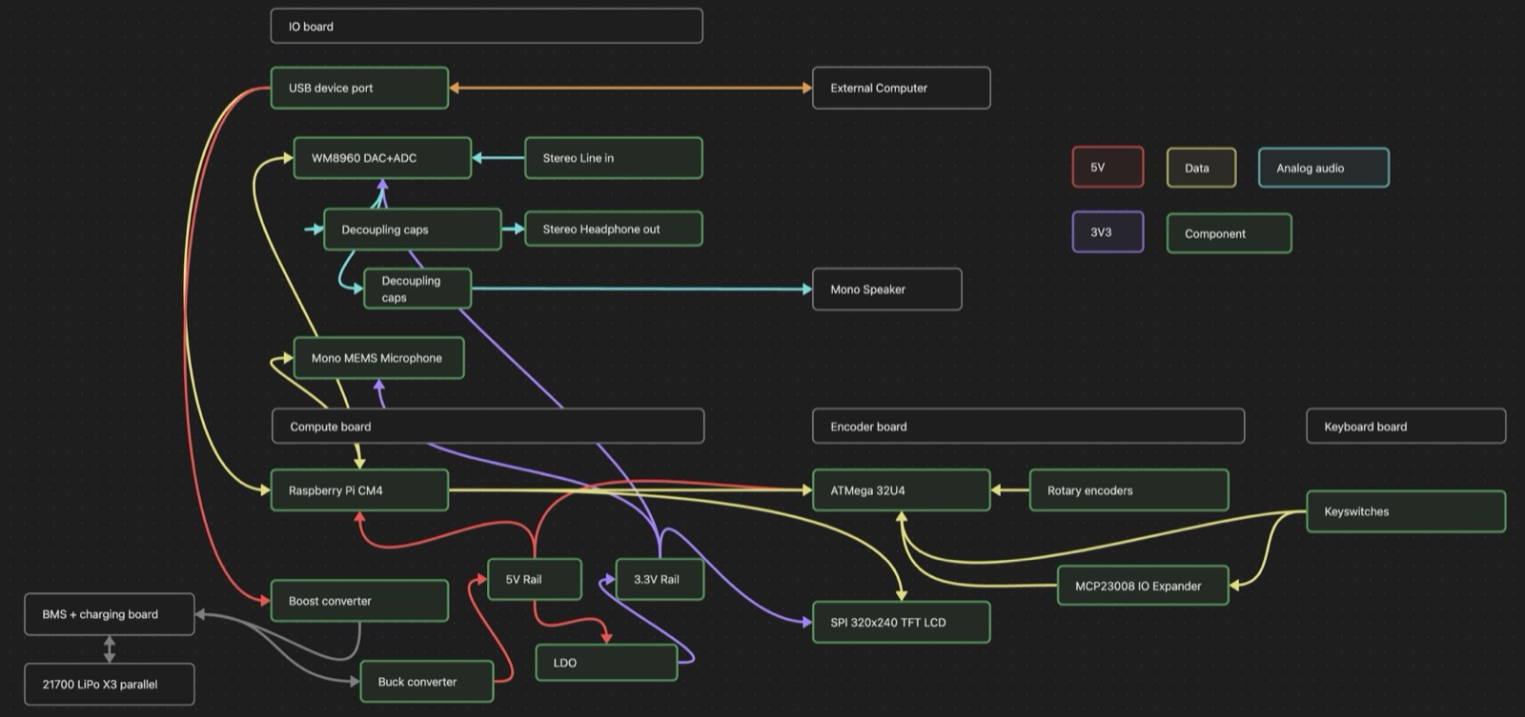Select the 3.3V Rail node

660,579
